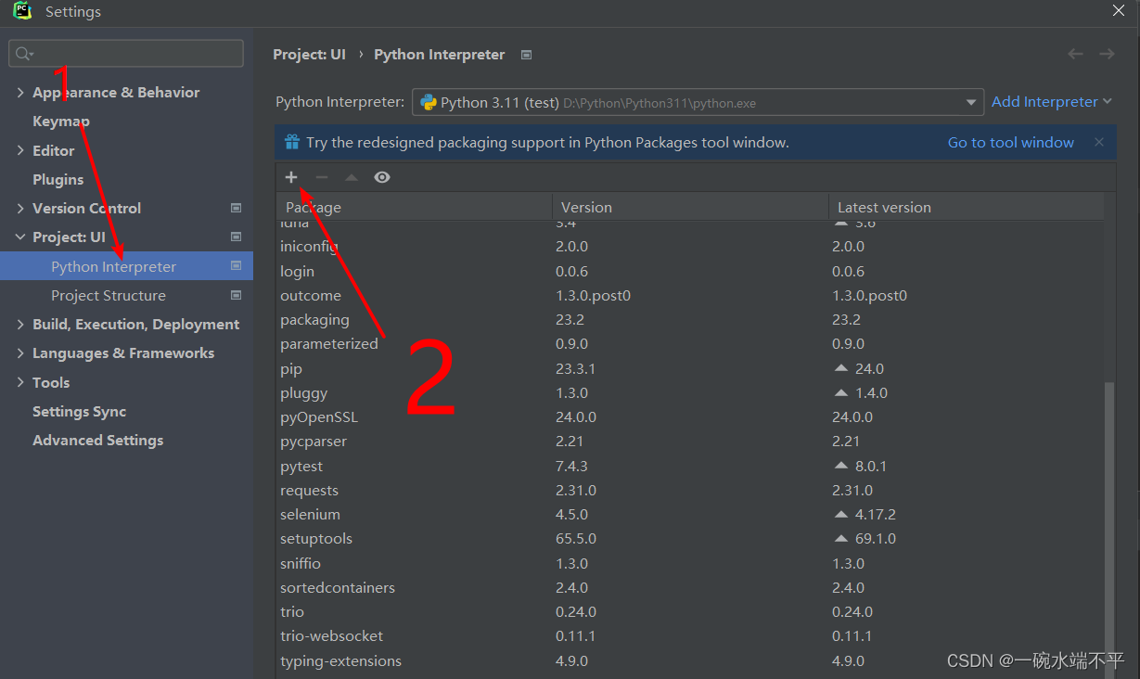
Task: Open the Python Interpreter dropdown
Action: click(x=971, y=102)
